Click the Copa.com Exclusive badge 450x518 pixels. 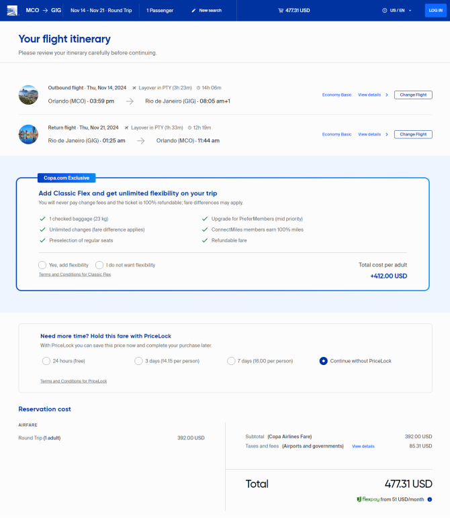pos(66,178)
